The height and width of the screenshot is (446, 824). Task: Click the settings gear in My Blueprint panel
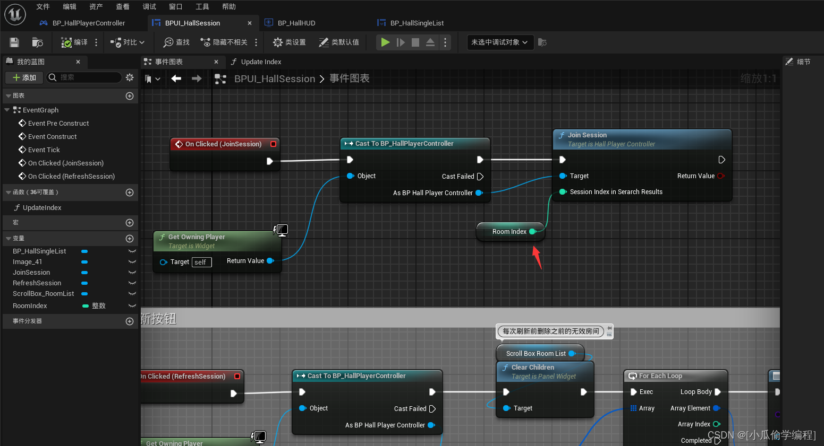point(130,77)
